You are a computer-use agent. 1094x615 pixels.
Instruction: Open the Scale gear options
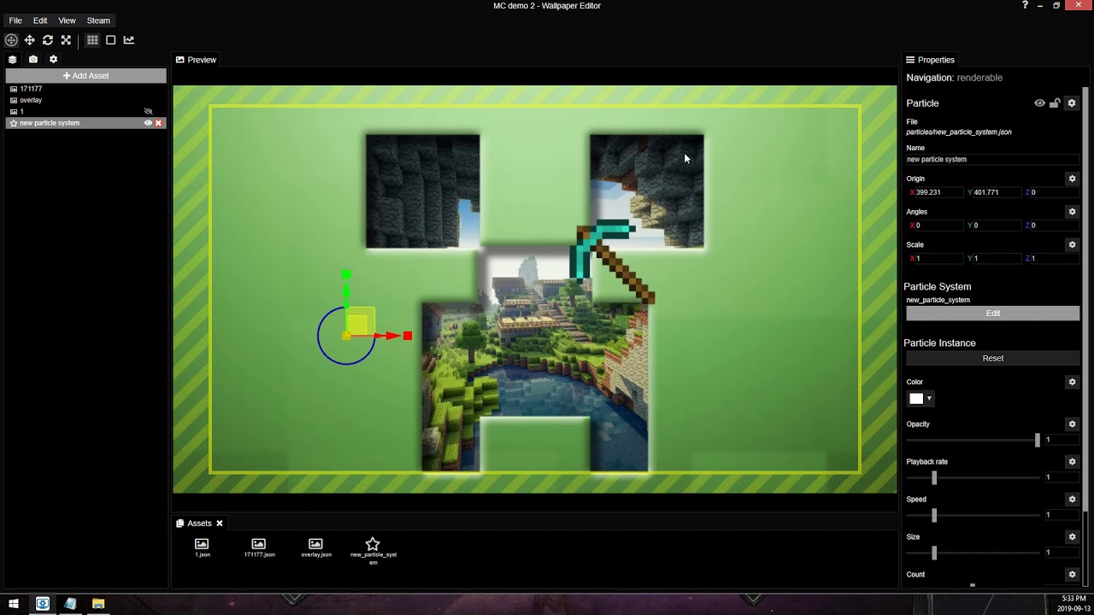point(1072,245)
